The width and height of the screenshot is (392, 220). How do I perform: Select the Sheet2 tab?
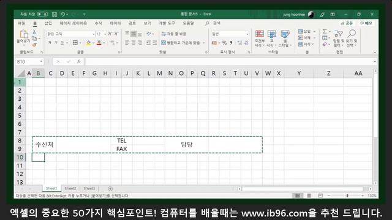(x=70, y=189)
